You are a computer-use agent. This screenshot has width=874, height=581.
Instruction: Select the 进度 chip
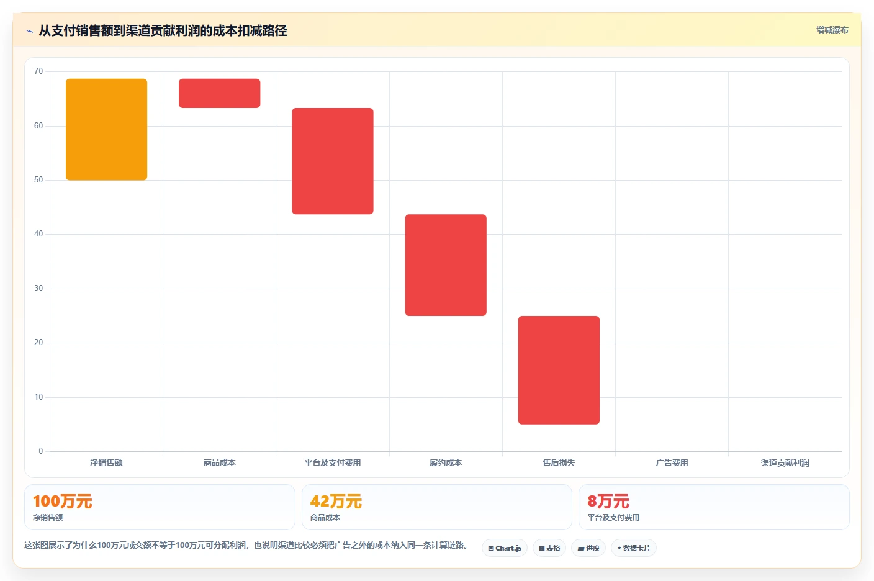(588, 548)
